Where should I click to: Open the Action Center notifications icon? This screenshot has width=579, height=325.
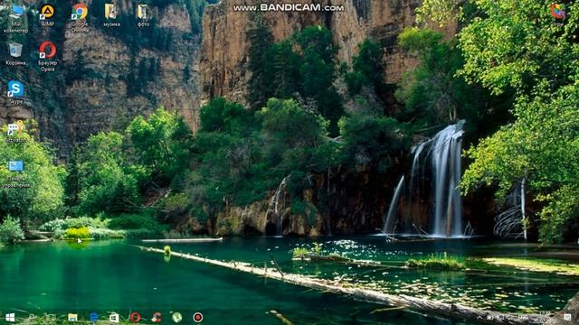coord(567,317)
